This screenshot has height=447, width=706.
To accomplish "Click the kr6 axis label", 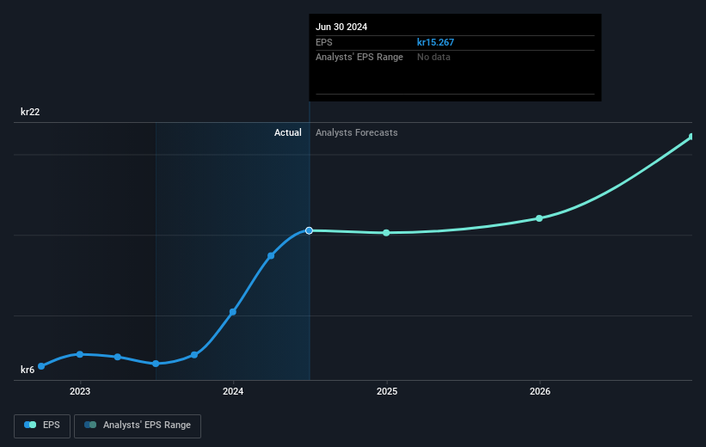I will [28, 370].
